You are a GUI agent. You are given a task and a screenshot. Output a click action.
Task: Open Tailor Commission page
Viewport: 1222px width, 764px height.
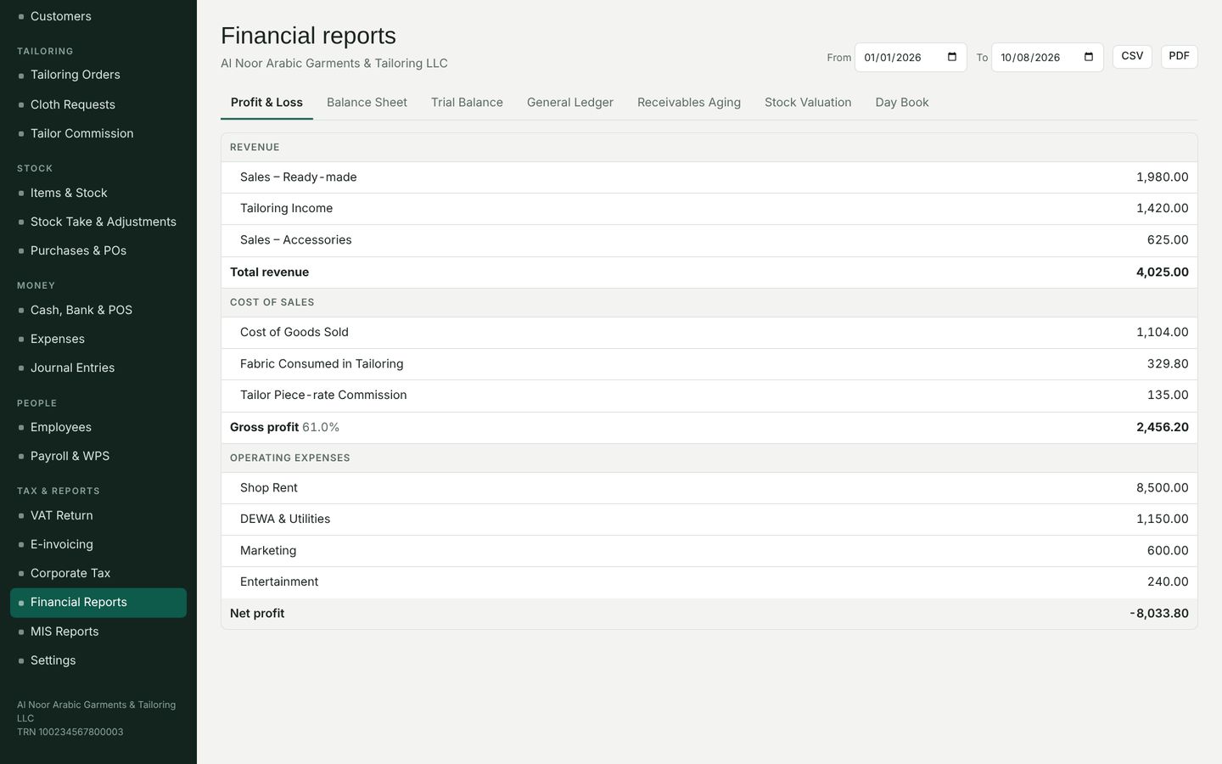pyautogui.click(x=98, y=133)
